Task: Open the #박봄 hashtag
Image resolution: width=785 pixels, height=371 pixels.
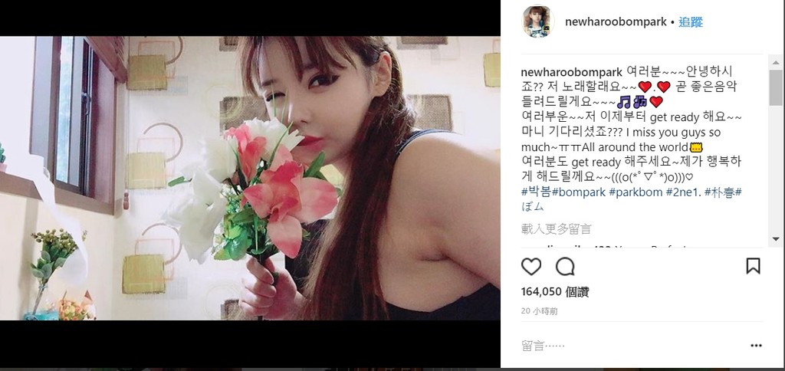Action: click(x=535, y=192)
